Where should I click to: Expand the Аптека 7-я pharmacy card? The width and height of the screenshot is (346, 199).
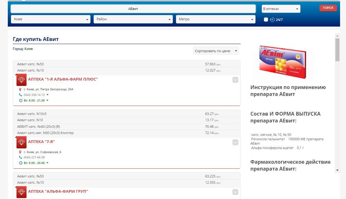(235, 142)
